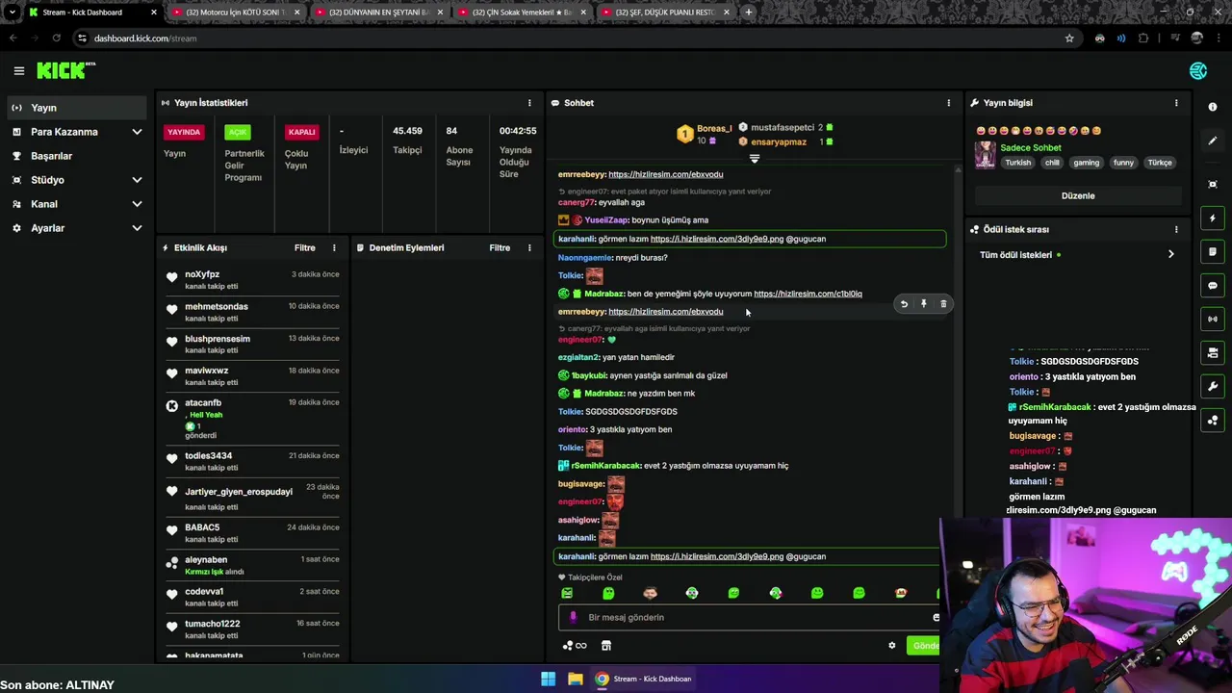Screen dimensions: 1232x693
Task: Switch to the ÇİN Sokak Yemekleri tab
Action: pyautogui.click(x=522, y=13)
